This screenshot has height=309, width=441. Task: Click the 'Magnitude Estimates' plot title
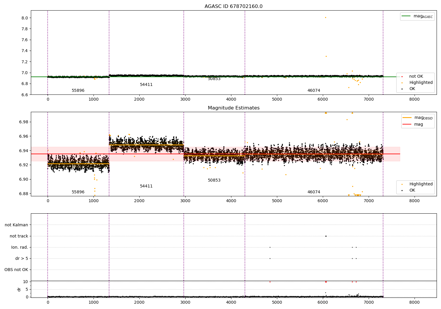click(x=233, y=108)
